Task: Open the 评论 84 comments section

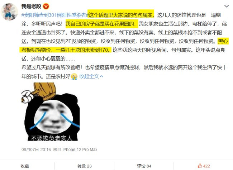Action: [144, 166]
